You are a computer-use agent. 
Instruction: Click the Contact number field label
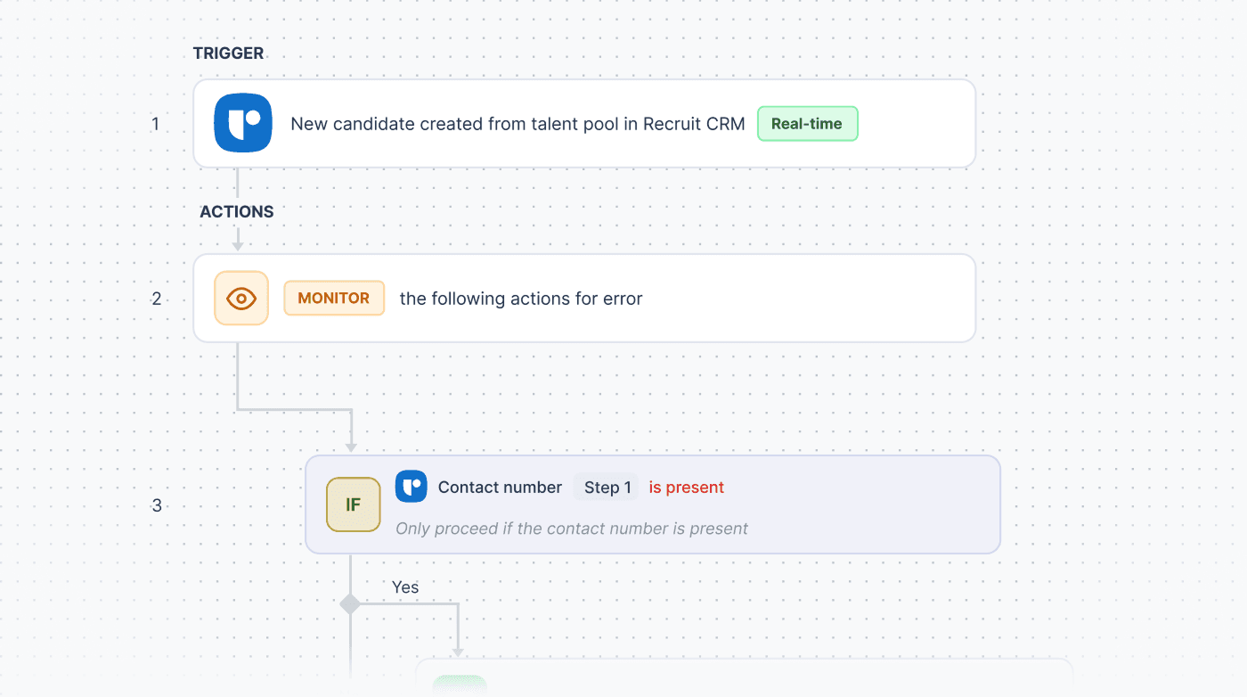(x=500, y=488)
